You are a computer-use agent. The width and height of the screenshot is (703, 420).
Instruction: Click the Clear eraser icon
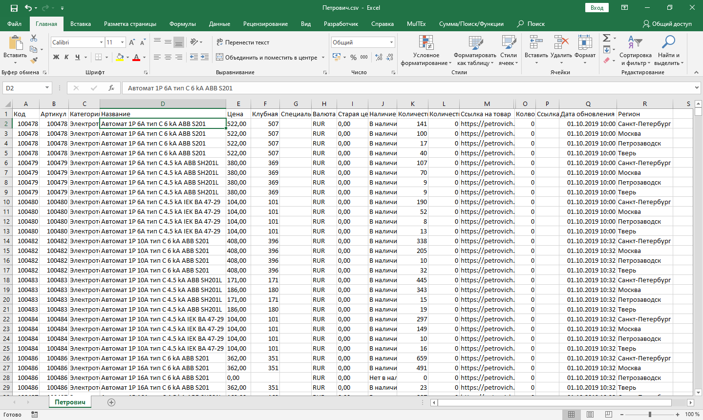coord(606,61)
